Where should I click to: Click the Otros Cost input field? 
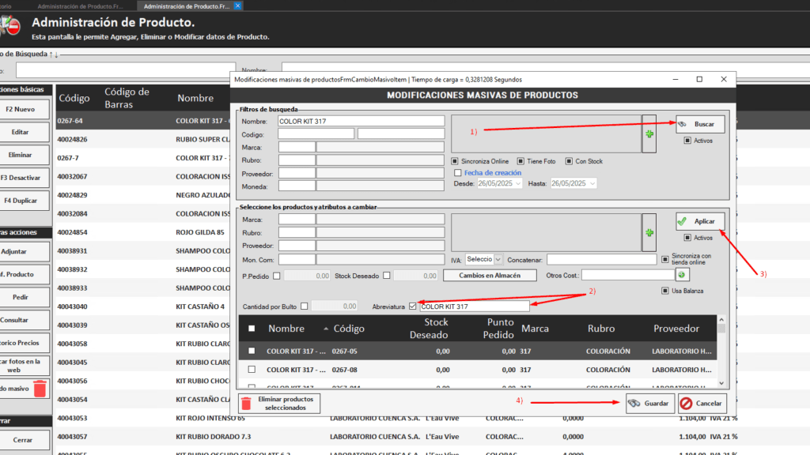628,275
